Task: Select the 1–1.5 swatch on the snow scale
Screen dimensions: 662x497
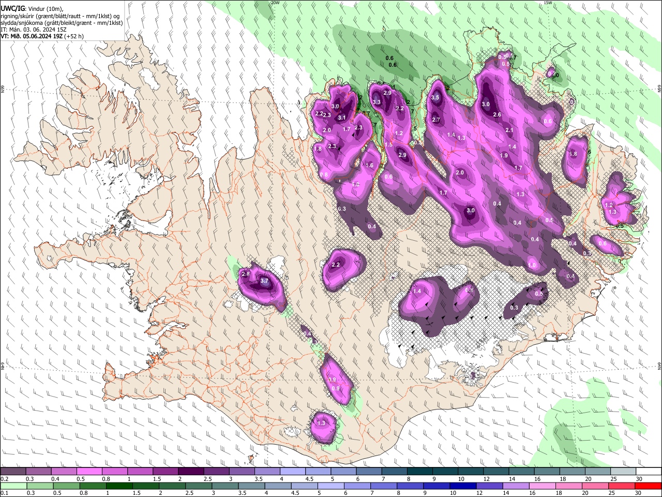Action: point(140,471)
